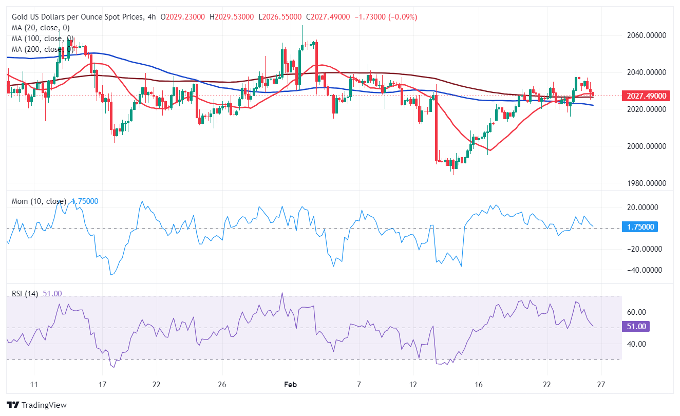Click the 16 date marker on time axis

click(479, 385)
